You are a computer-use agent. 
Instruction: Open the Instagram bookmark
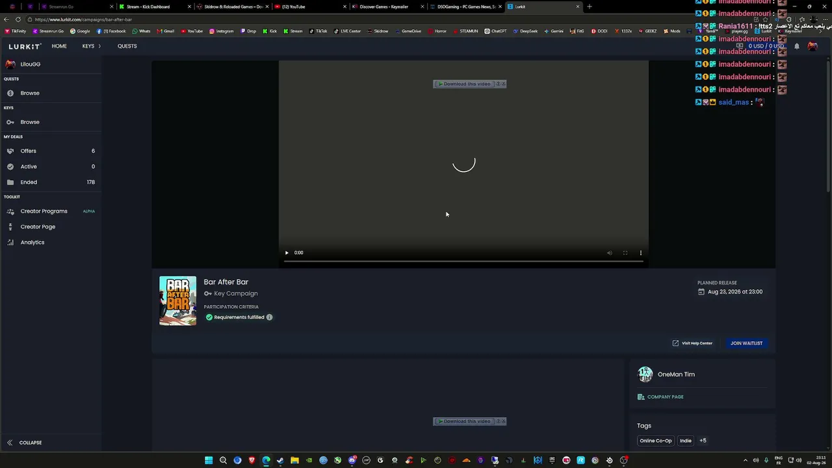coord(221,31)
